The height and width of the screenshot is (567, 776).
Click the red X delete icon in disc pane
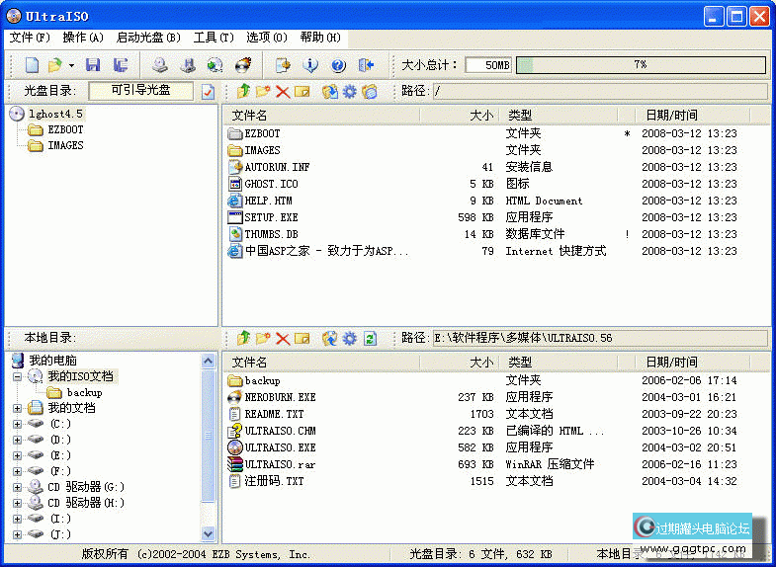(282, 92)
